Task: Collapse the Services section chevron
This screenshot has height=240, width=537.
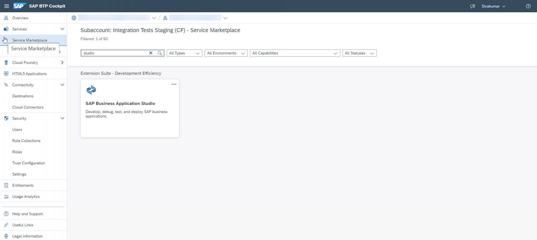Action: click(63, 29)
